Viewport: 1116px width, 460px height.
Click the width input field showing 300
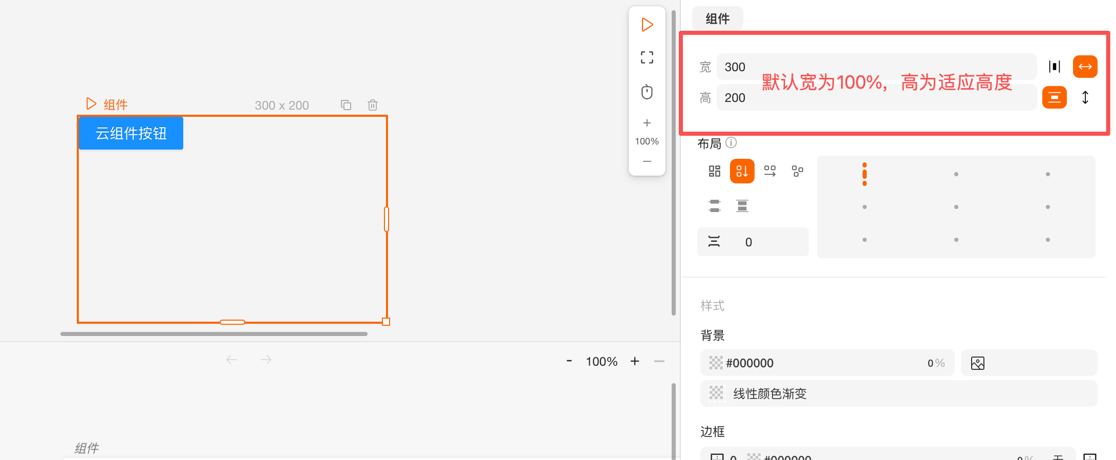pos(875,67)
